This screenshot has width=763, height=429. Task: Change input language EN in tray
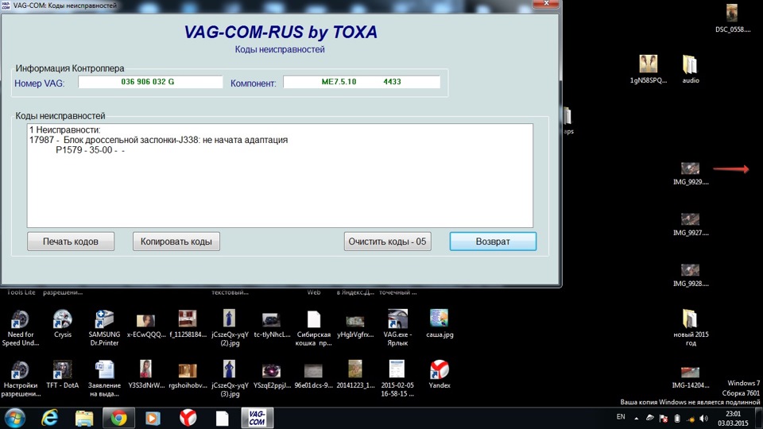point(621,417)
